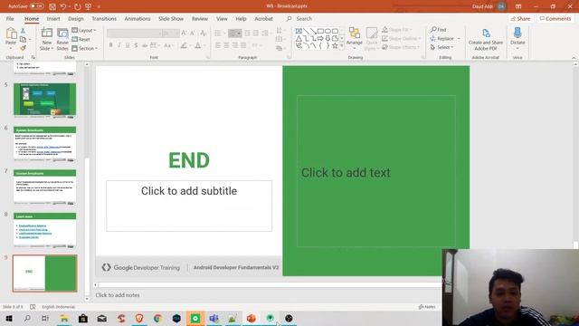Open Windows Start menu
Viewport: 579px width, 326px height.
tap(9, 318)
